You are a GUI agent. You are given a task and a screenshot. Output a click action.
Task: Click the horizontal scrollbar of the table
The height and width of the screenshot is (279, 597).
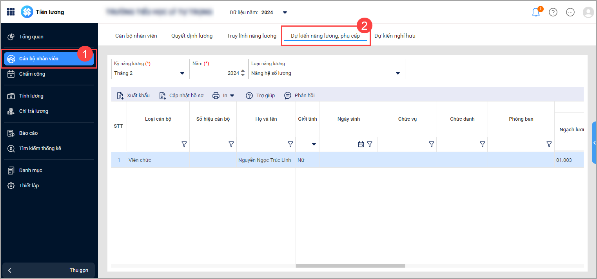pyautogui.click(x=350, y=266)
